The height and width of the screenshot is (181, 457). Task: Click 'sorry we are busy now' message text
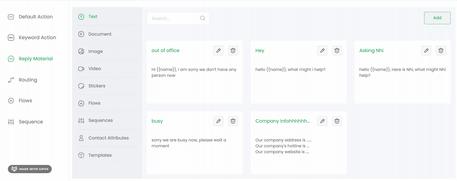pyautogui.click(x=189, y=143)
